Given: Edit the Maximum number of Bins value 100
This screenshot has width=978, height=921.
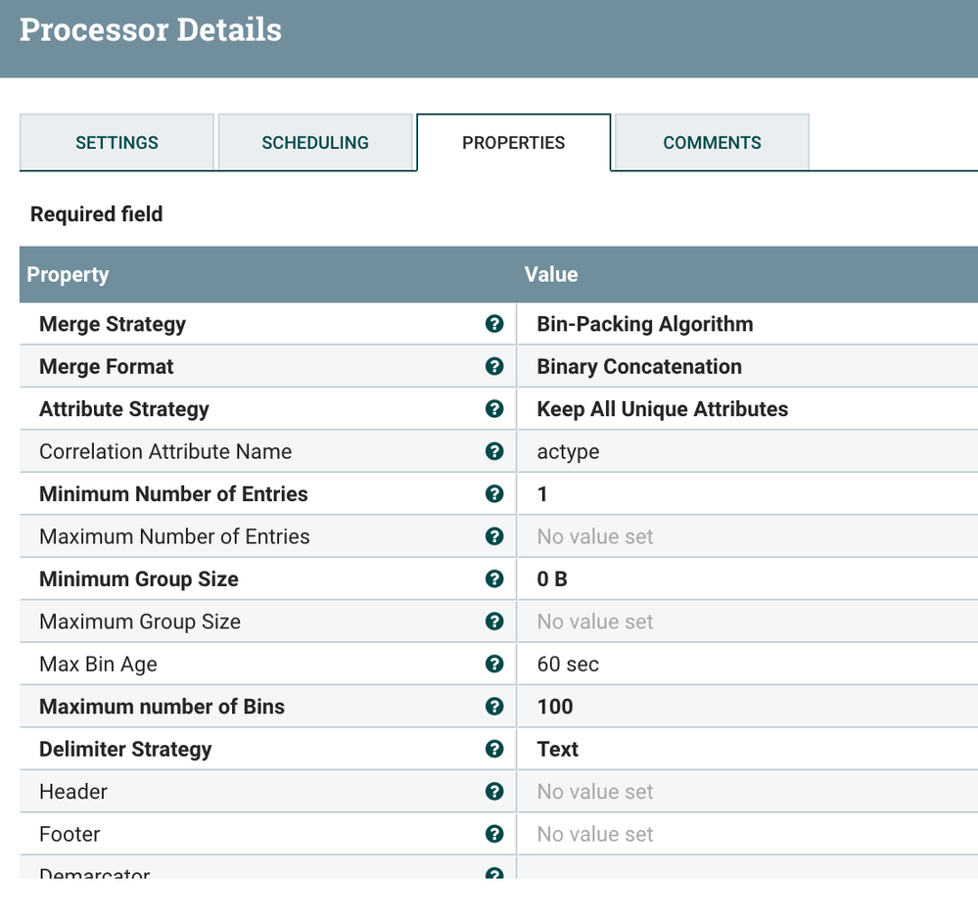Looking at the screenshot, I should point(555,707).
